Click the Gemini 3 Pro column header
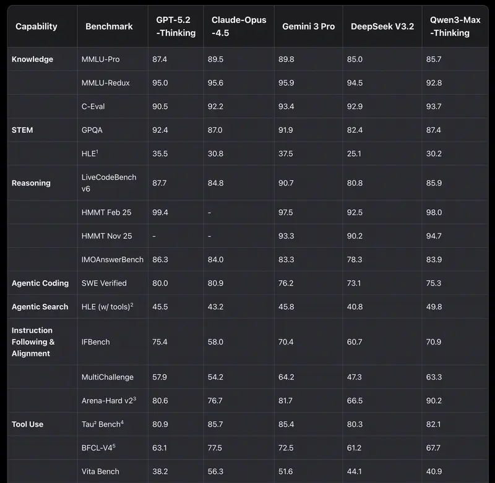The image size is (495, 483). tap(307, 27)
